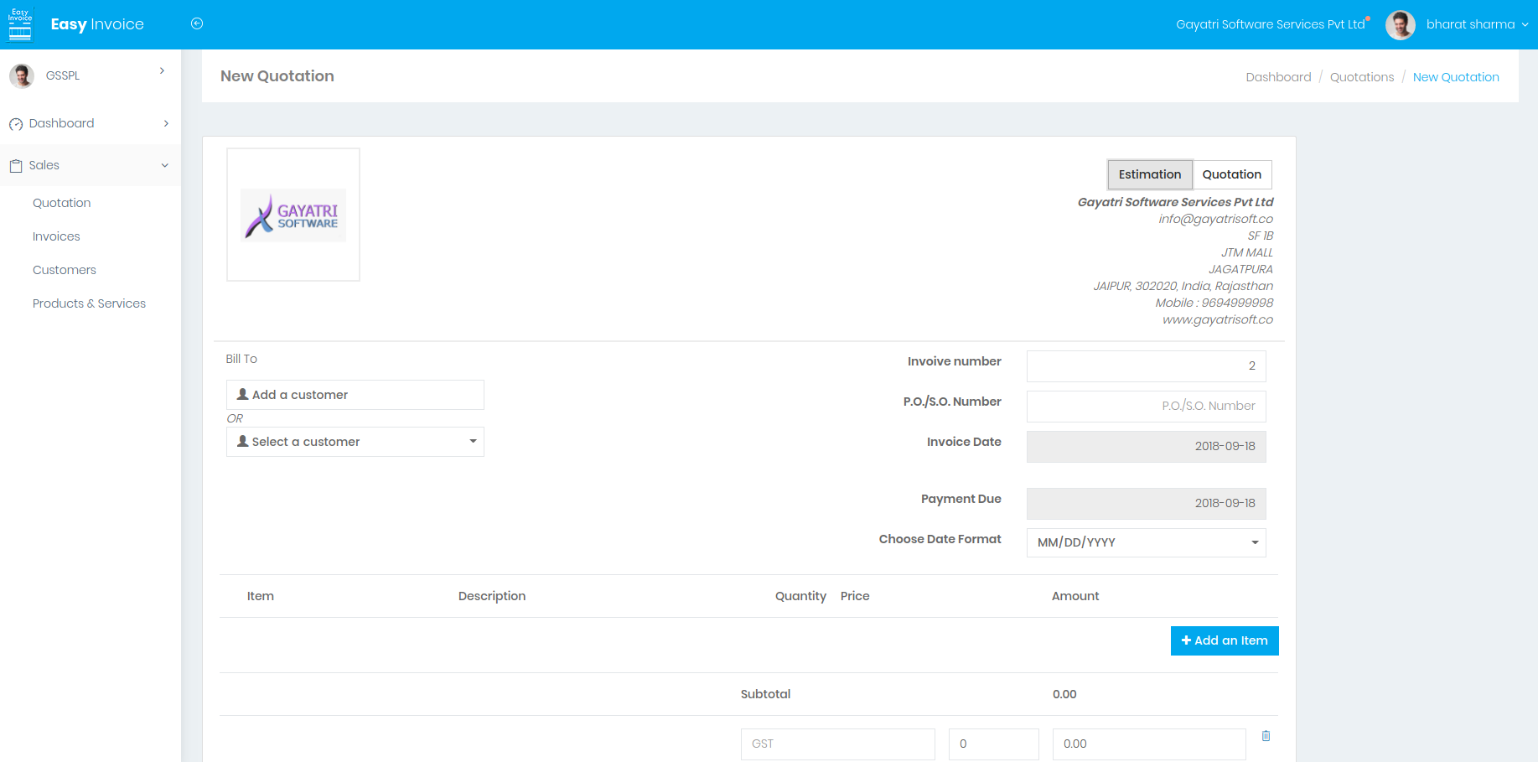1538x762 pixels.
Task: Click bharat sharma's profile avatar
Action: [1400, 24]
